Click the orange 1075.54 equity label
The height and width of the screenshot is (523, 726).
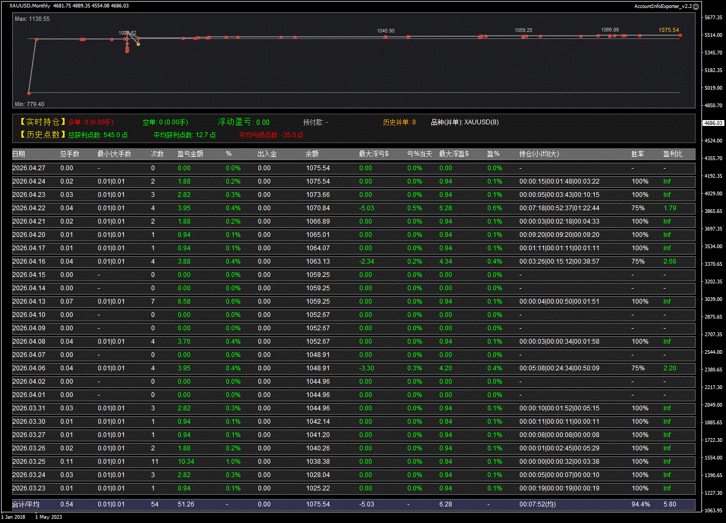tap(668, 30)
